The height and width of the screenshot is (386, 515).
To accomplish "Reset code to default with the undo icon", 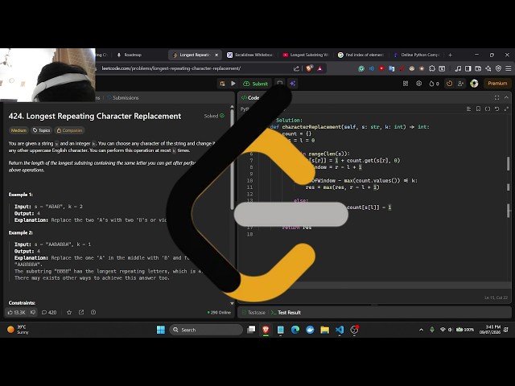I will tap(497, 109).
